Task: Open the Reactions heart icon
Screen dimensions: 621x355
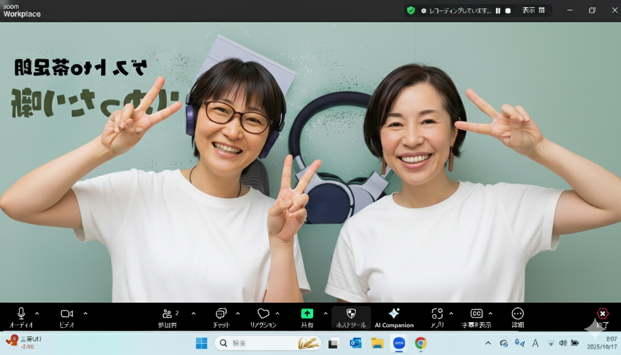Action: [x=263, y=314]
